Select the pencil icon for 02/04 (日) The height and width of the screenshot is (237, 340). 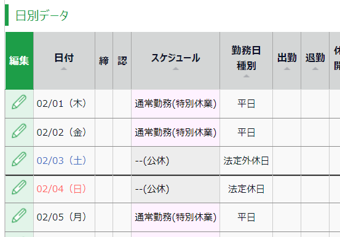(19, 187)
